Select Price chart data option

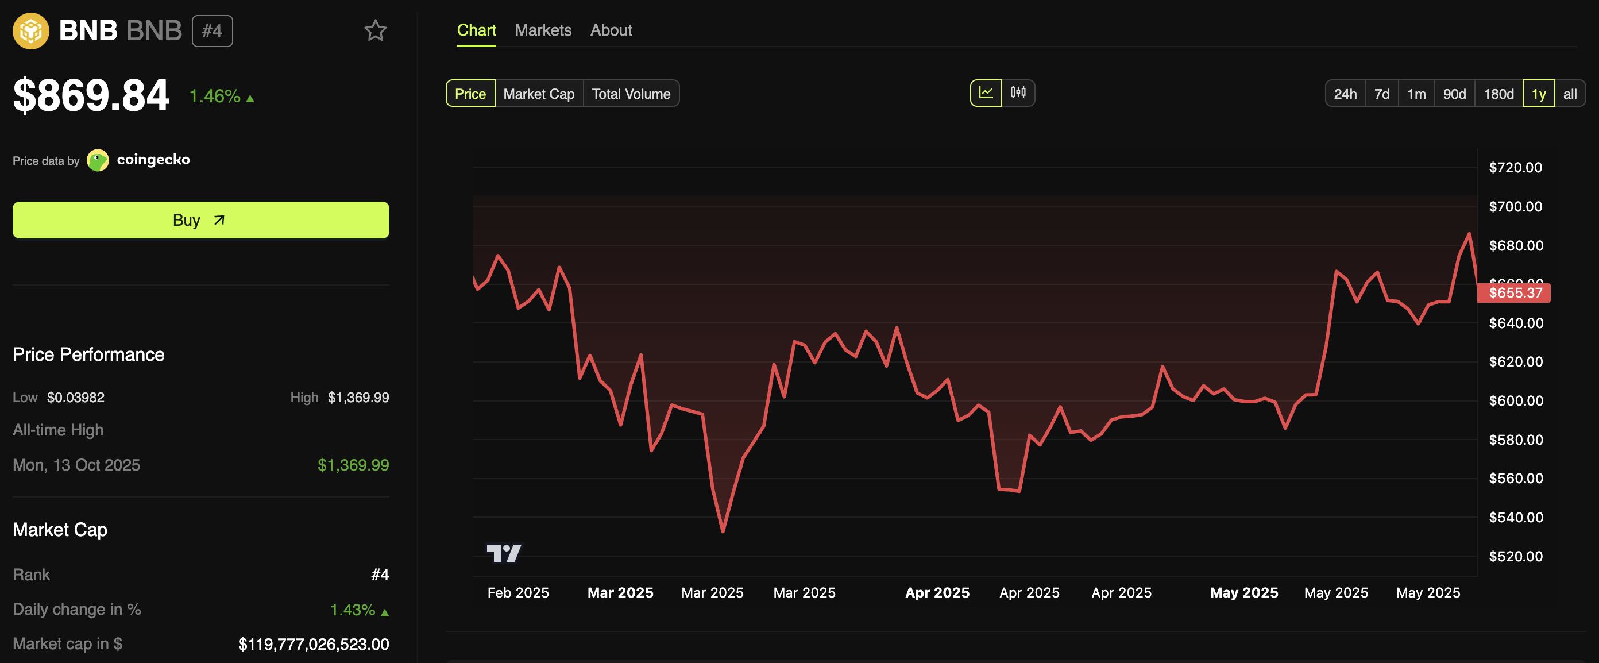470,94
